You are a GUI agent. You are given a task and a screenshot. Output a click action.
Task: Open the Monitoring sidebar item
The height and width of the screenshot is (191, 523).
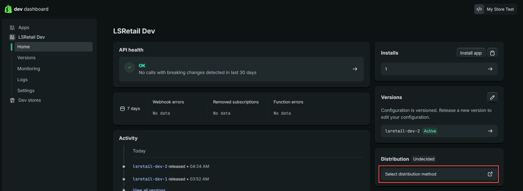tap(28, 69)
